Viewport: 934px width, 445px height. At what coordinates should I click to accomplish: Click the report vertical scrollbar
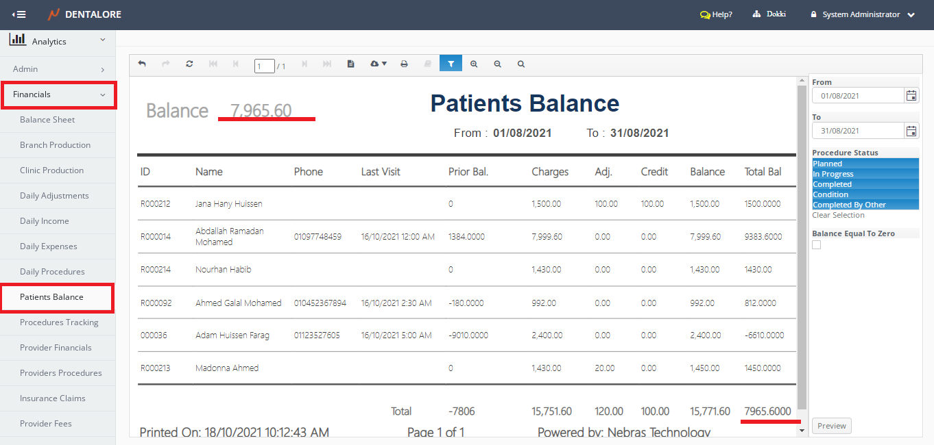click(800, 245)
